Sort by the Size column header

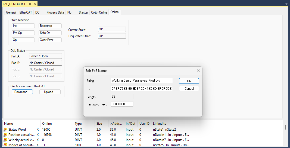tap(101, 124)
